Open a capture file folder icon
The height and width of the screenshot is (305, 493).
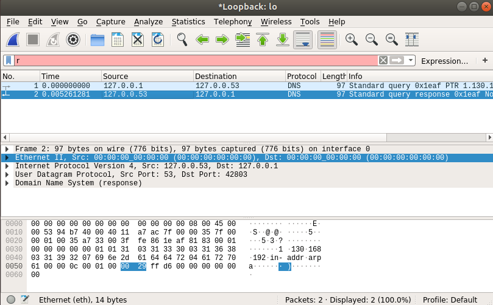click(x=98, y=40)
